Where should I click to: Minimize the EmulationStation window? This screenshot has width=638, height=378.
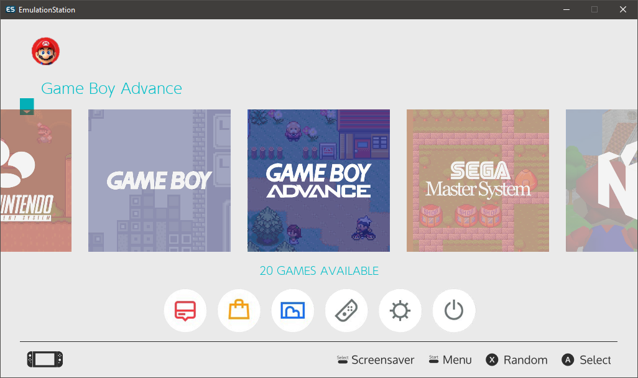point(566,9)
